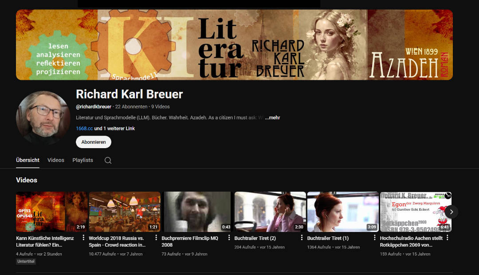Open options menu for Buchtrailer Tiret (1)
Viewport: 479px width, 275px height.
pyautogui.click(x=374, y=238)
